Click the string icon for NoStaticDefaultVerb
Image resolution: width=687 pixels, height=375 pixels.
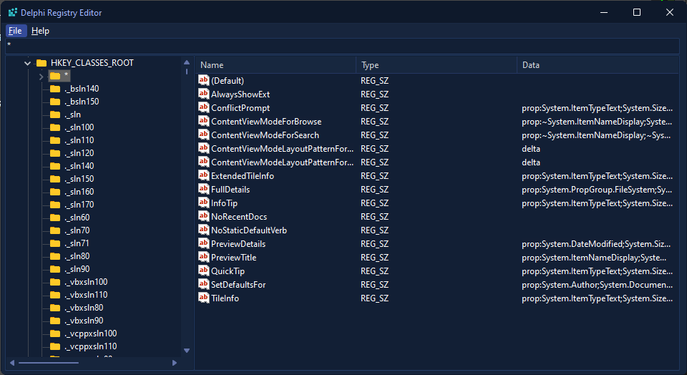click(204, 230)
